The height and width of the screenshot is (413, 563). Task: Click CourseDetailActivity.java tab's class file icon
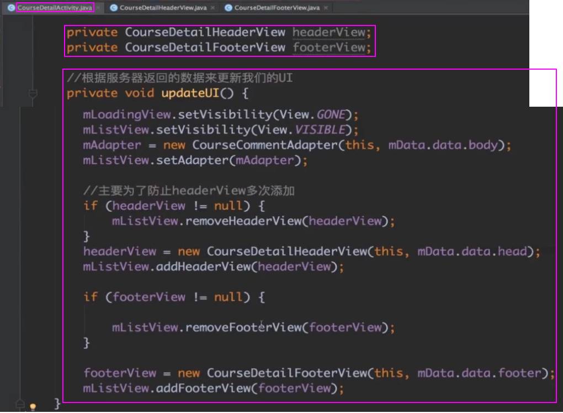[x=11, y=8]
